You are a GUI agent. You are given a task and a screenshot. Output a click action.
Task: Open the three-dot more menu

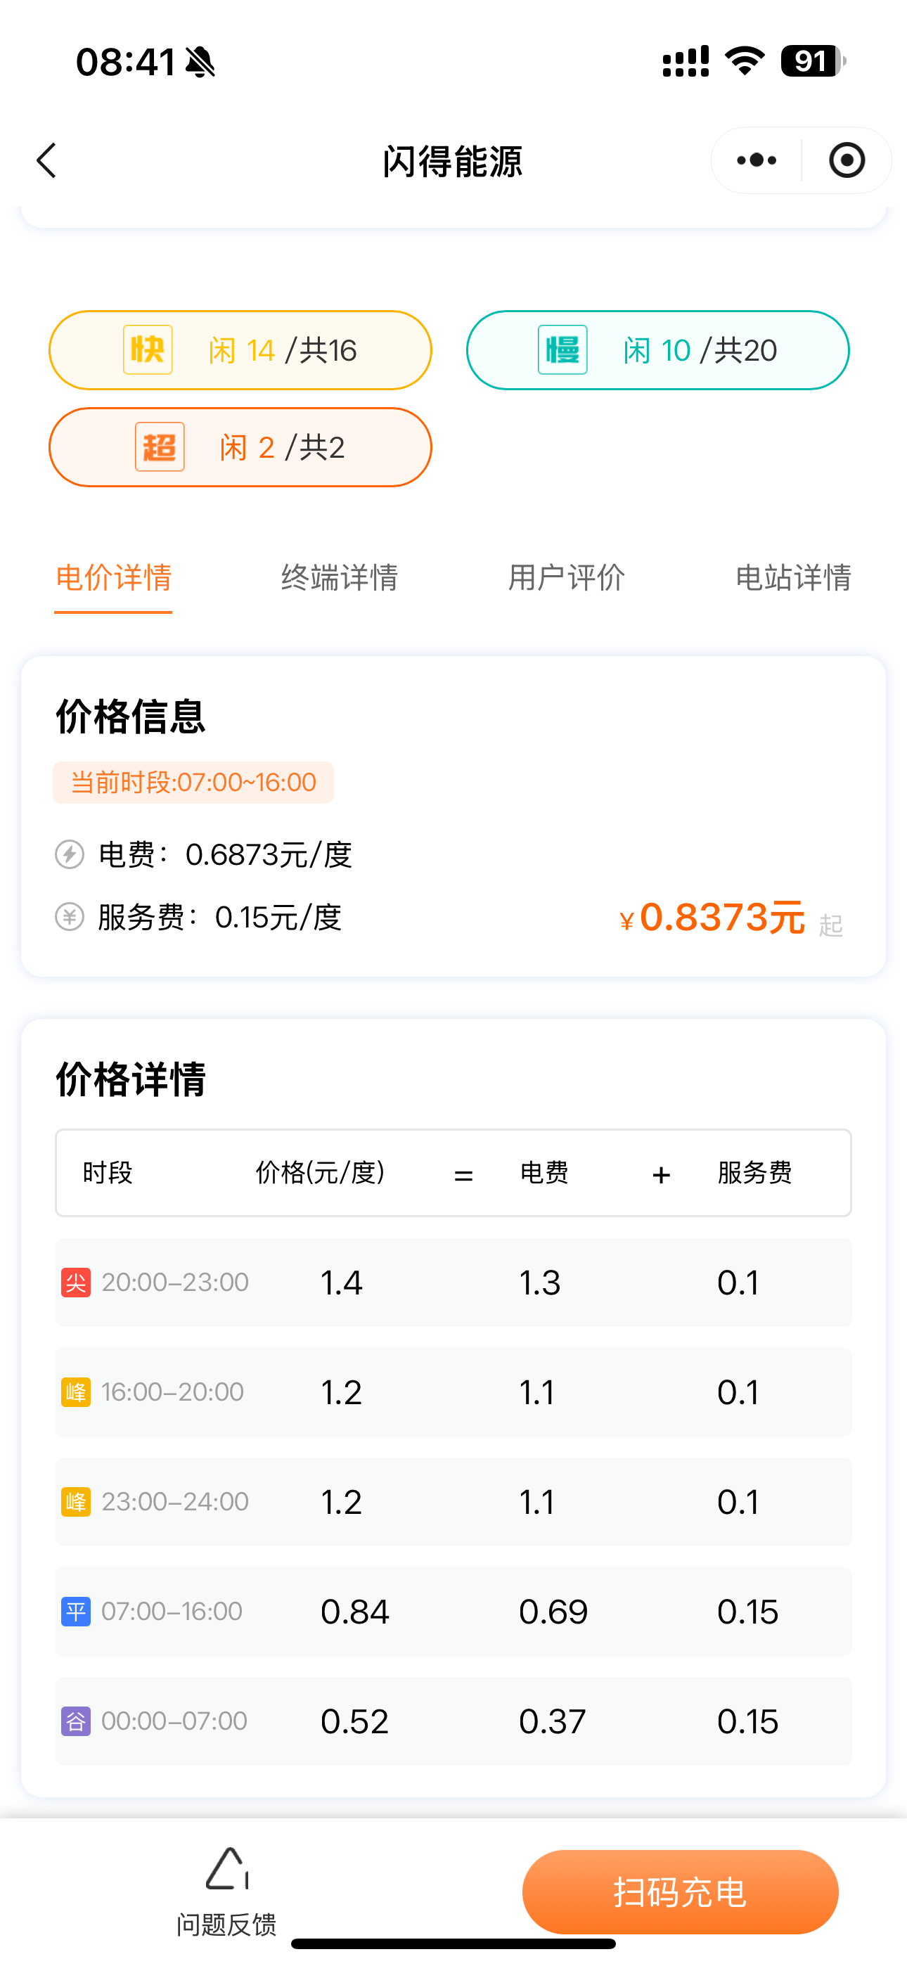[756, 161]
